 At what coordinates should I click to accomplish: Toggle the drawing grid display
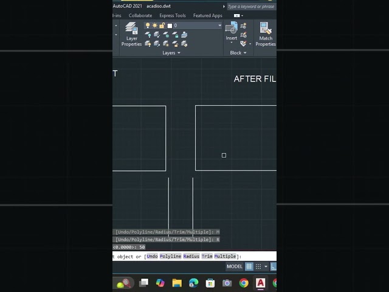click(249, 266)
